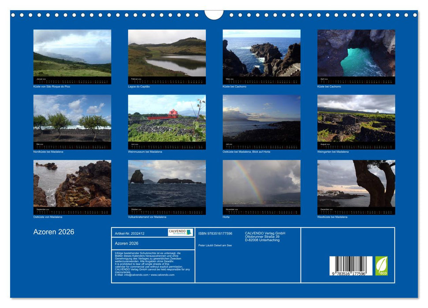Click the ISBN 9783516177596 text
Viewport: 428px width, 308px height.
[215, 233]
